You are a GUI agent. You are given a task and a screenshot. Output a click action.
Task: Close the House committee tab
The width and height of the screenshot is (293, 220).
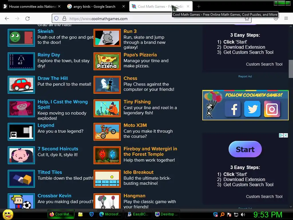[59, 6]
